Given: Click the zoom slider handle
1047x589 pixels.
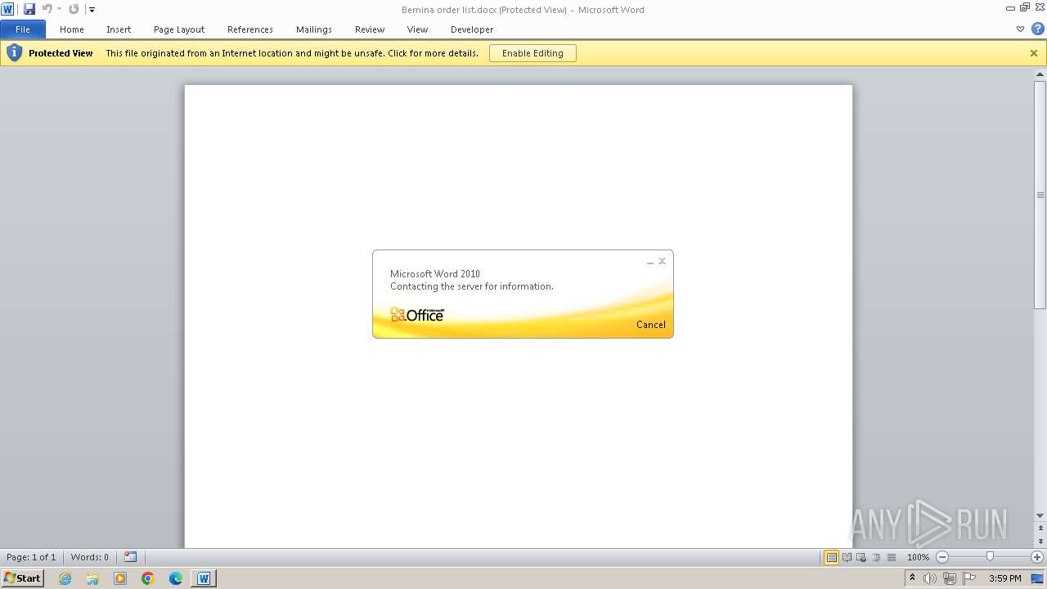Looking at the screenshot, I should coord(990,557).
